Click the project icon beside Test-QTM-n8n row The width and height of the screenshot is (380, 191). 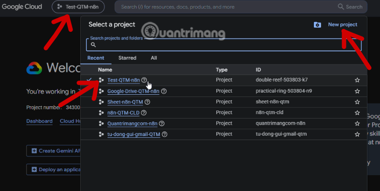[x=101, y=80]
